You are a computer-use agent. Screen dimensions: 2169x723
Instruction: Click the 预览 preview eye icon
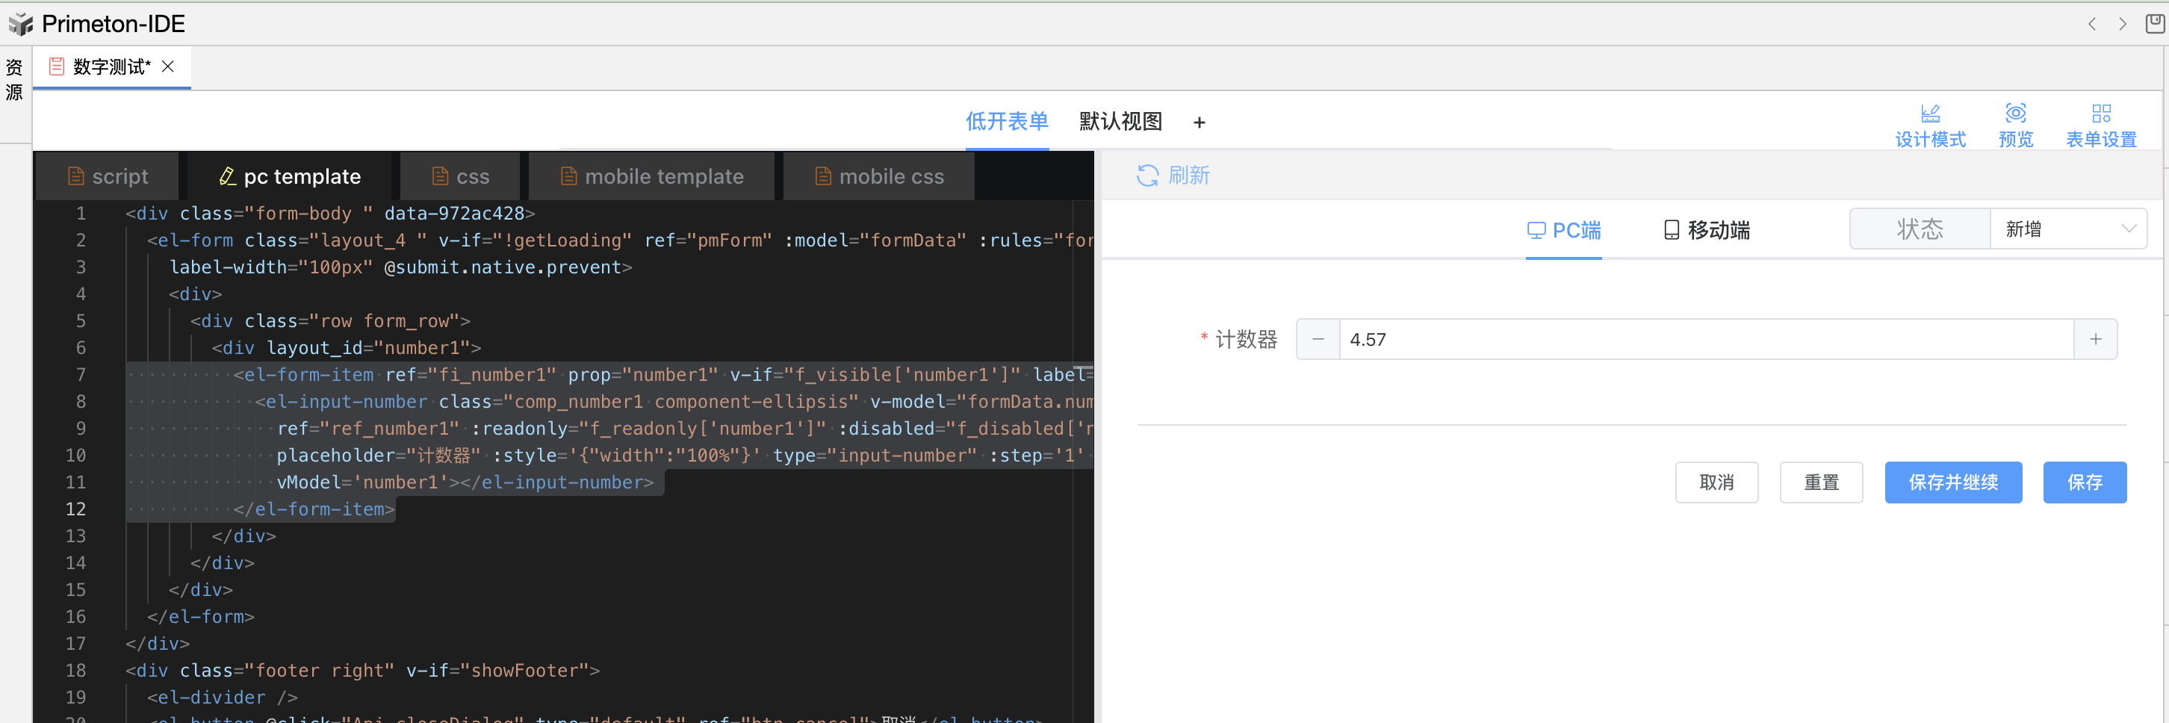[2015, 114]
